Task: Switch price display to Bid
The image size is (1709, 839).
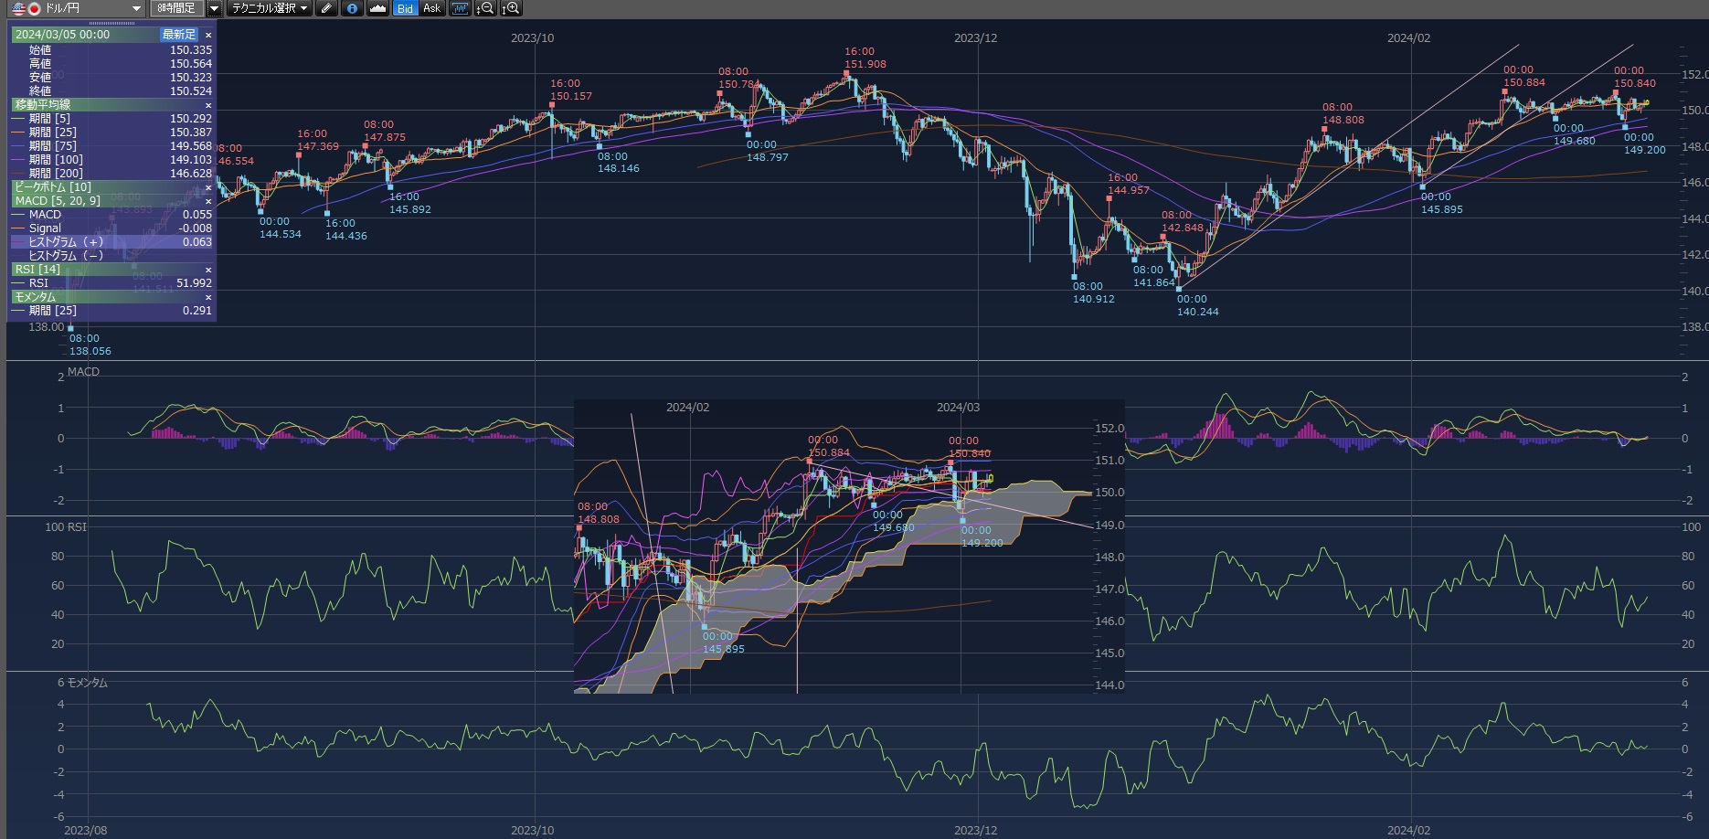Action: [x=405, y=8]
